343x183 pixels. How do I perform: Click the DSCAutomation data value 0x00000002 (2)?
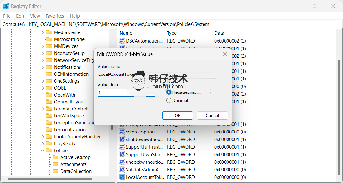pos(230,41)
